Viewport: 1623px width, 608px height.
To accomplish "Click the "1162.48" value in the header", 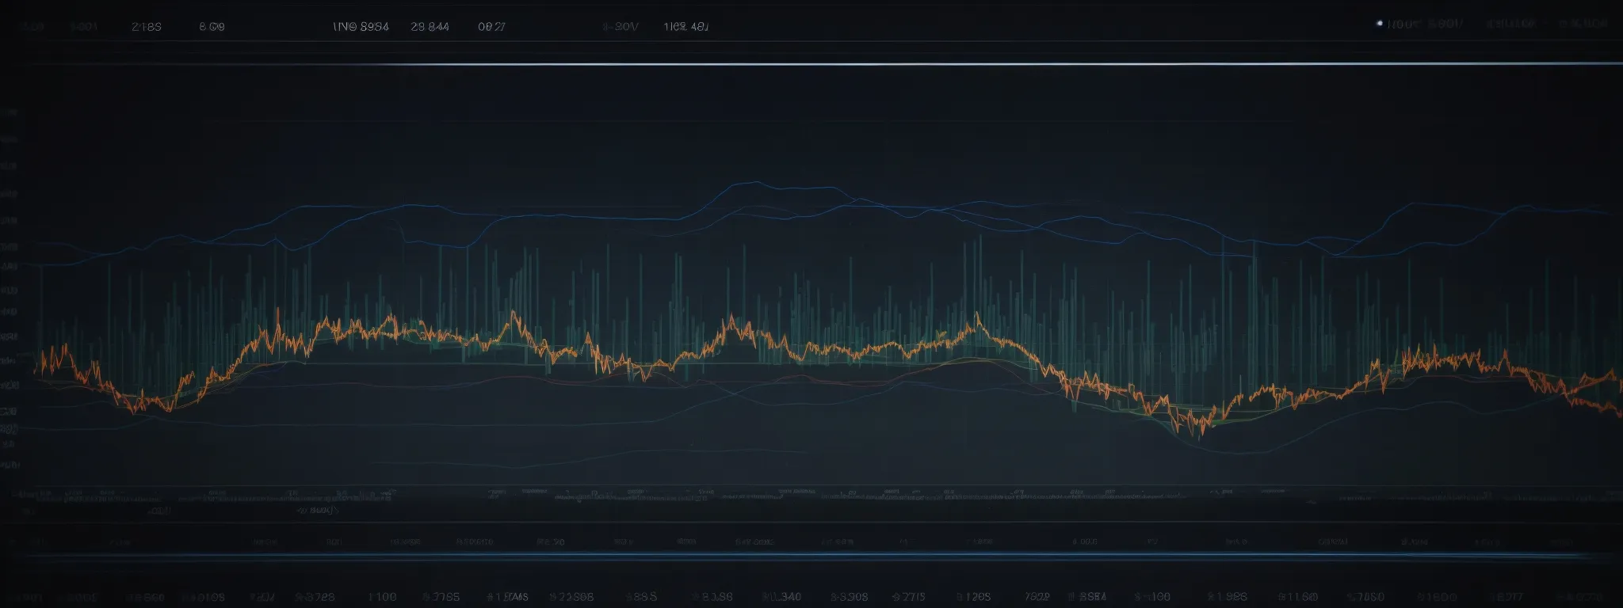I will [685, 26].
